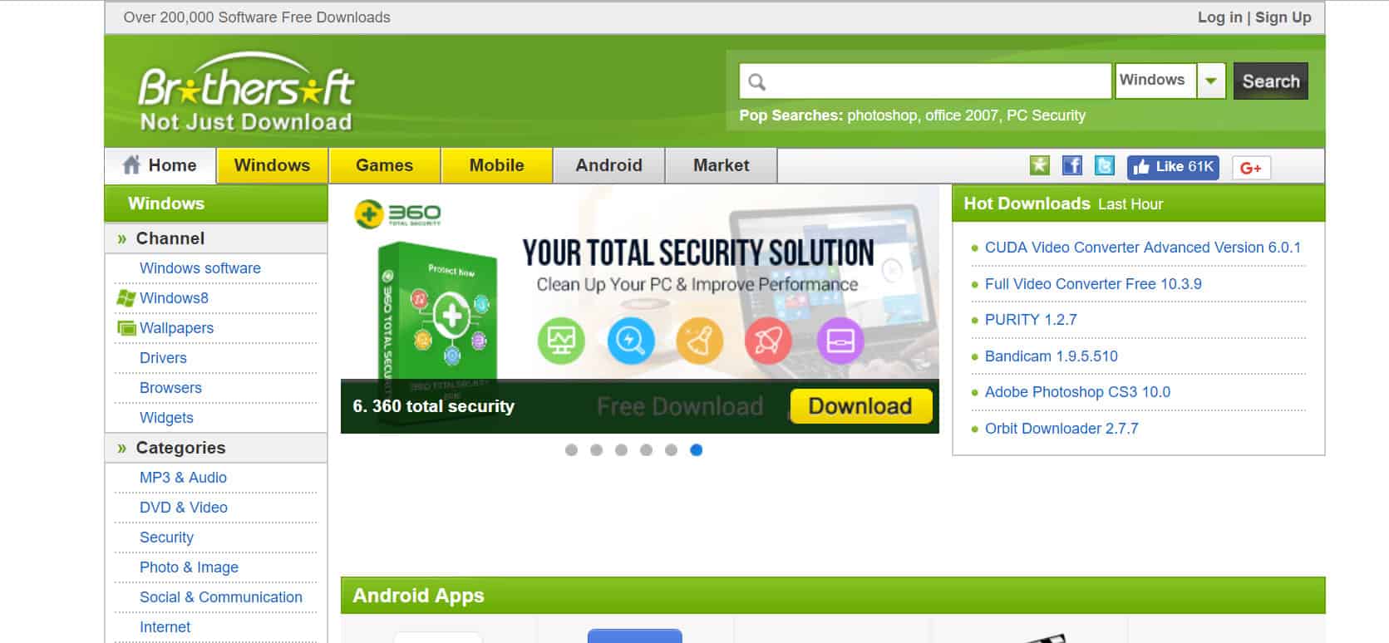
Task: Switch to the Games tab
Action: tap(385, 165)
